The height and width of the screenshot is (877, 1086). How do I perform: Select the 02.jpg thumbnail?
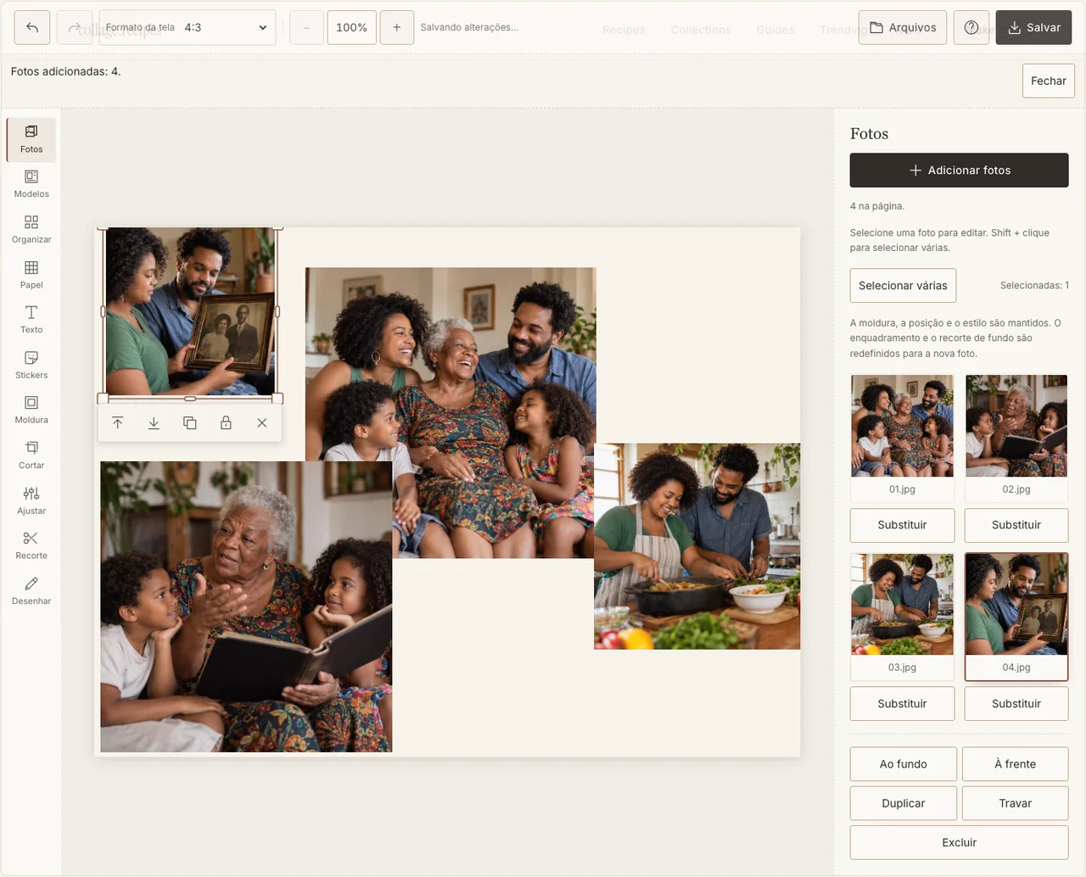1016,438
